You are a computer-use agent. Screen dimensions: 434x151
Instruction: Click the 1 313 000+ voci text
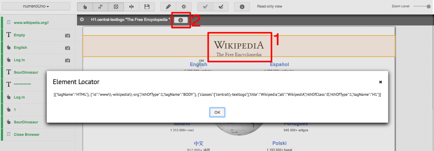(182, 130)
